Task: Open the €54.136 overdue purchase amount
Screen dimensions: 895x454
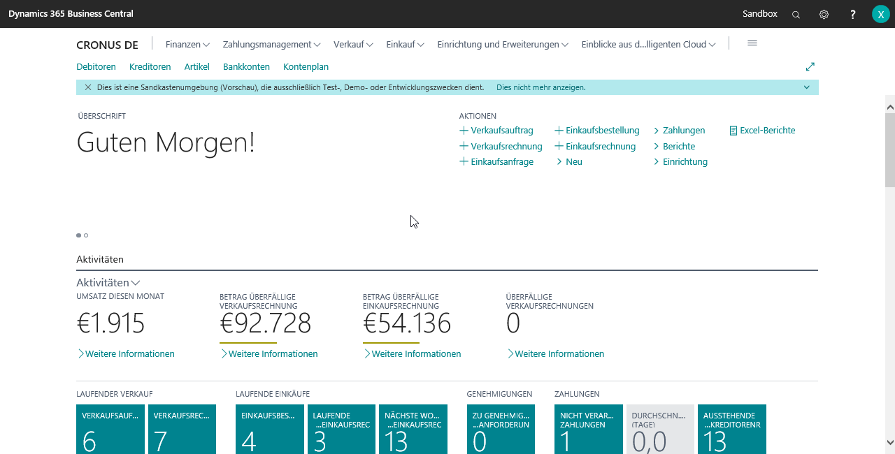Action: [x=407, y=323]
